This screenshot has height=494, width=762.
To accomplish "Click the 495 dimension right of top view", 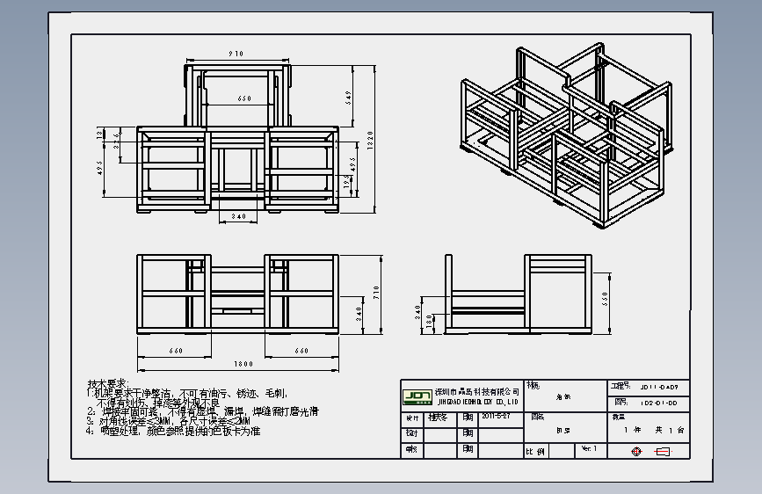I will (353, 163).
